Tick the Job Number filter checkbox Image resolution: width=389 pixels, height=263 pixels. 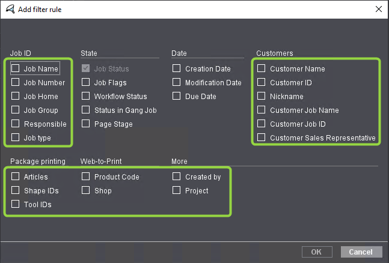click(x=16, y=82)
